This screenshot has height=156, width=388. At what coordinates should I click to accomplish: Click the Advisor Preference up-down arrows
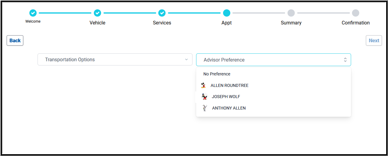345,60
